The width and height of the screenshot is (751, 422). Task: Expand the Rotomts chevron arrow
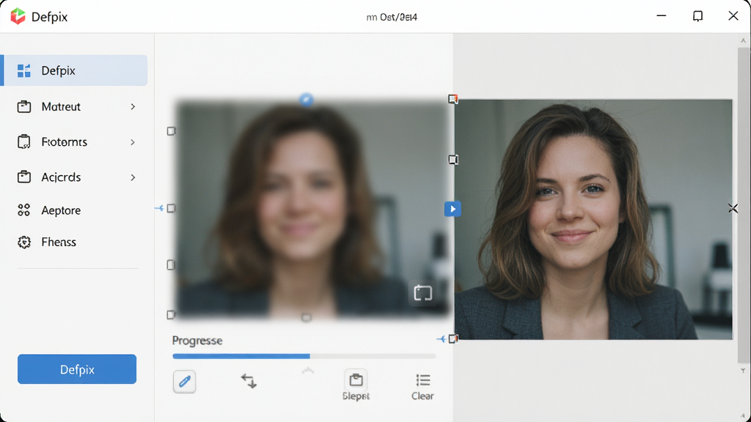click(x=133, y=142)
